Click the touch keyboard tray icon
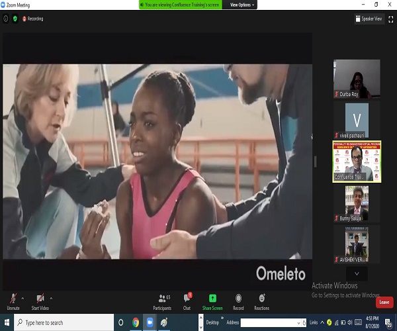Image resolution: width=397 pixels, height=331 pixels. pos(358,322)
